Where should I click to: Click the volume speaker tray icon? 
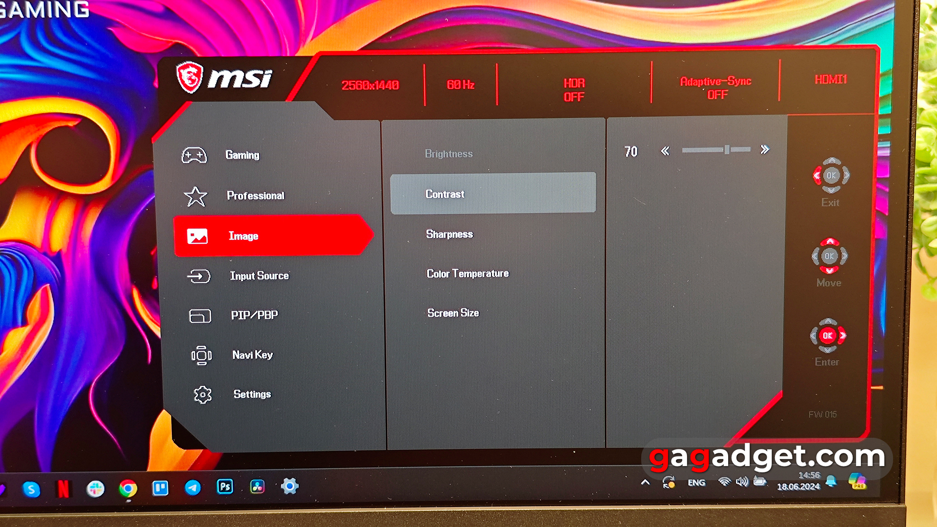(742, 482)
